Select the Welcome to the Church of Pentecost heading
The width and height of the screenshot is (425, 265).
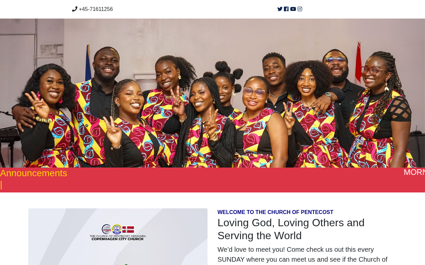275,212
